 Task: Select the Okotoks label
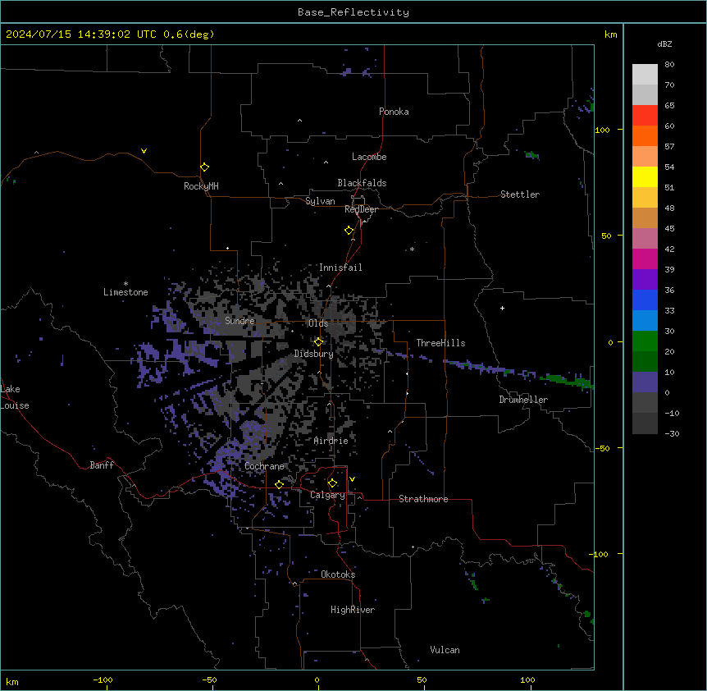click(338, 574)
